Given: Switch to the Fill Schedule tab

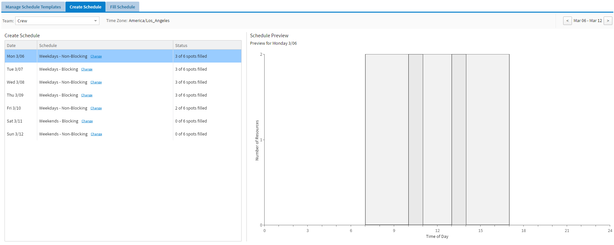Looking at the screenshot, I should click(122, 7).
